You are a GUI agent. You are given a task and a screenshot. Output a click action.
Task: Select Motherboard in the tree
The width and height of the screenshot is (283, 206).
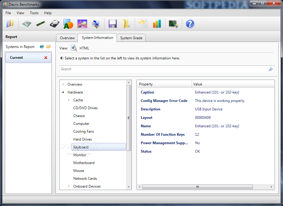point(84,163)
